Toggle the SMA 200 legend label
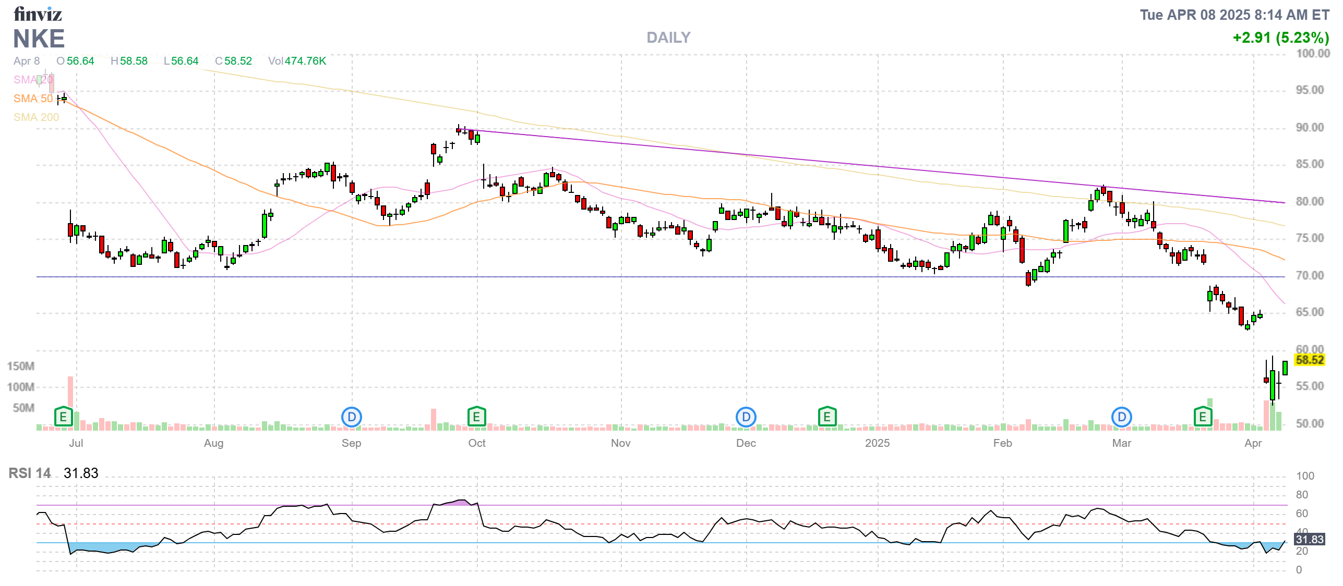The image size is (1343, 586). point(36,117)
